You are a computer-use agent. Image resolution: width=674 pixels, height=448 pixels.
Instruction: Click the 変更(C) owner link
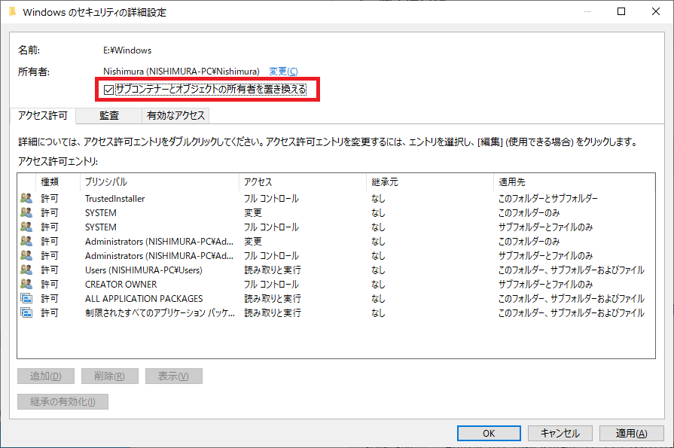tap(283, 72)
